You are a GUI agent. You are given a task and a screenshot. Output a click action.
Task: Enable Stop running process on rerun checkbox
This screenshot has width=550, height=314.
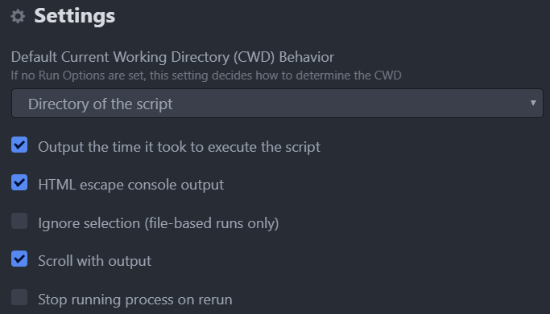pos(19,297)
